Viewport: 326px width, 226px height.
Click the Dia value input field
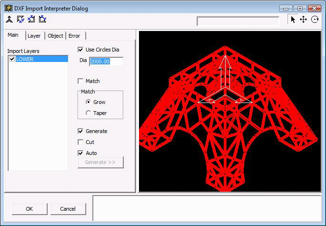click(x=106, y=62)
